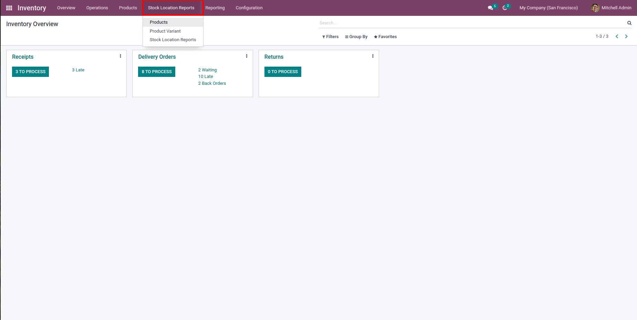Open the Products top menu
Screen dimensions: 637x320
(x=128, y=8)
